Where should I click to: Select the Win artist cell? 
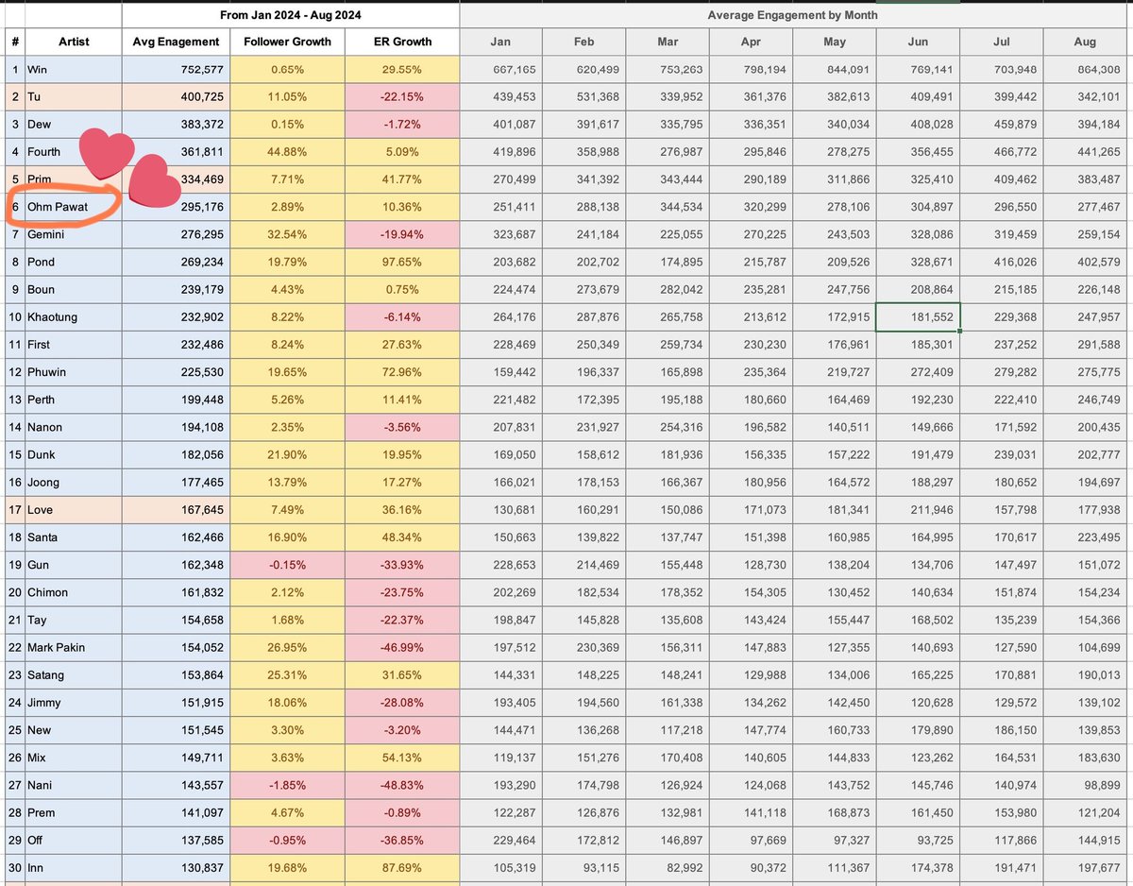point(74,69)
